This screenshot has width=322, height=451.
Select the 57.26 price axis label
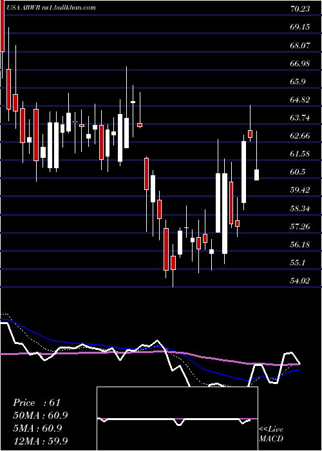(x=300, y=226)
